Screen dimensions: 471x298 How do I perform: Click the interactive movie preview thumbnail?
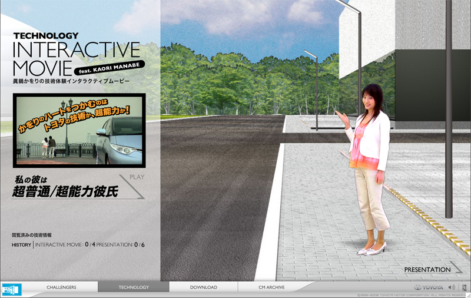pyautogui.click(x=79, y=130)
